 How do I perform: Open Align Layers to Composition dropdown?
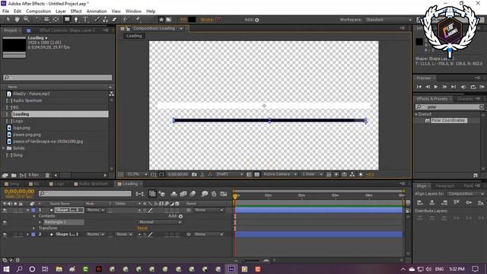[465, 194]
